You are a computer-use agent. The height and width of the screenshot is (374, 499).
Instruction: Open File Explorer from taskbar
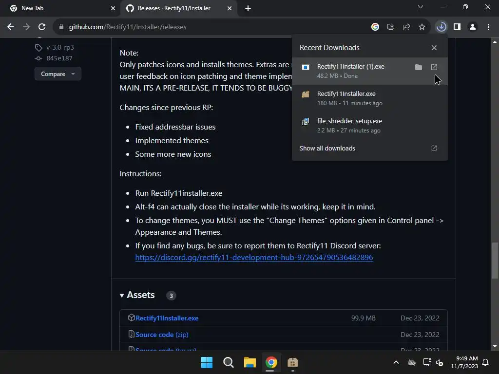pyautogui.click(x=250, y=362)
